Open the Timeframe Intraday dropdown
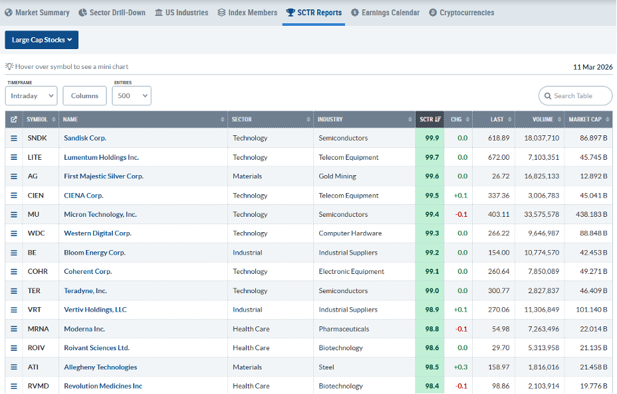Viewport: 617px width, 394px height. [31, 96]
